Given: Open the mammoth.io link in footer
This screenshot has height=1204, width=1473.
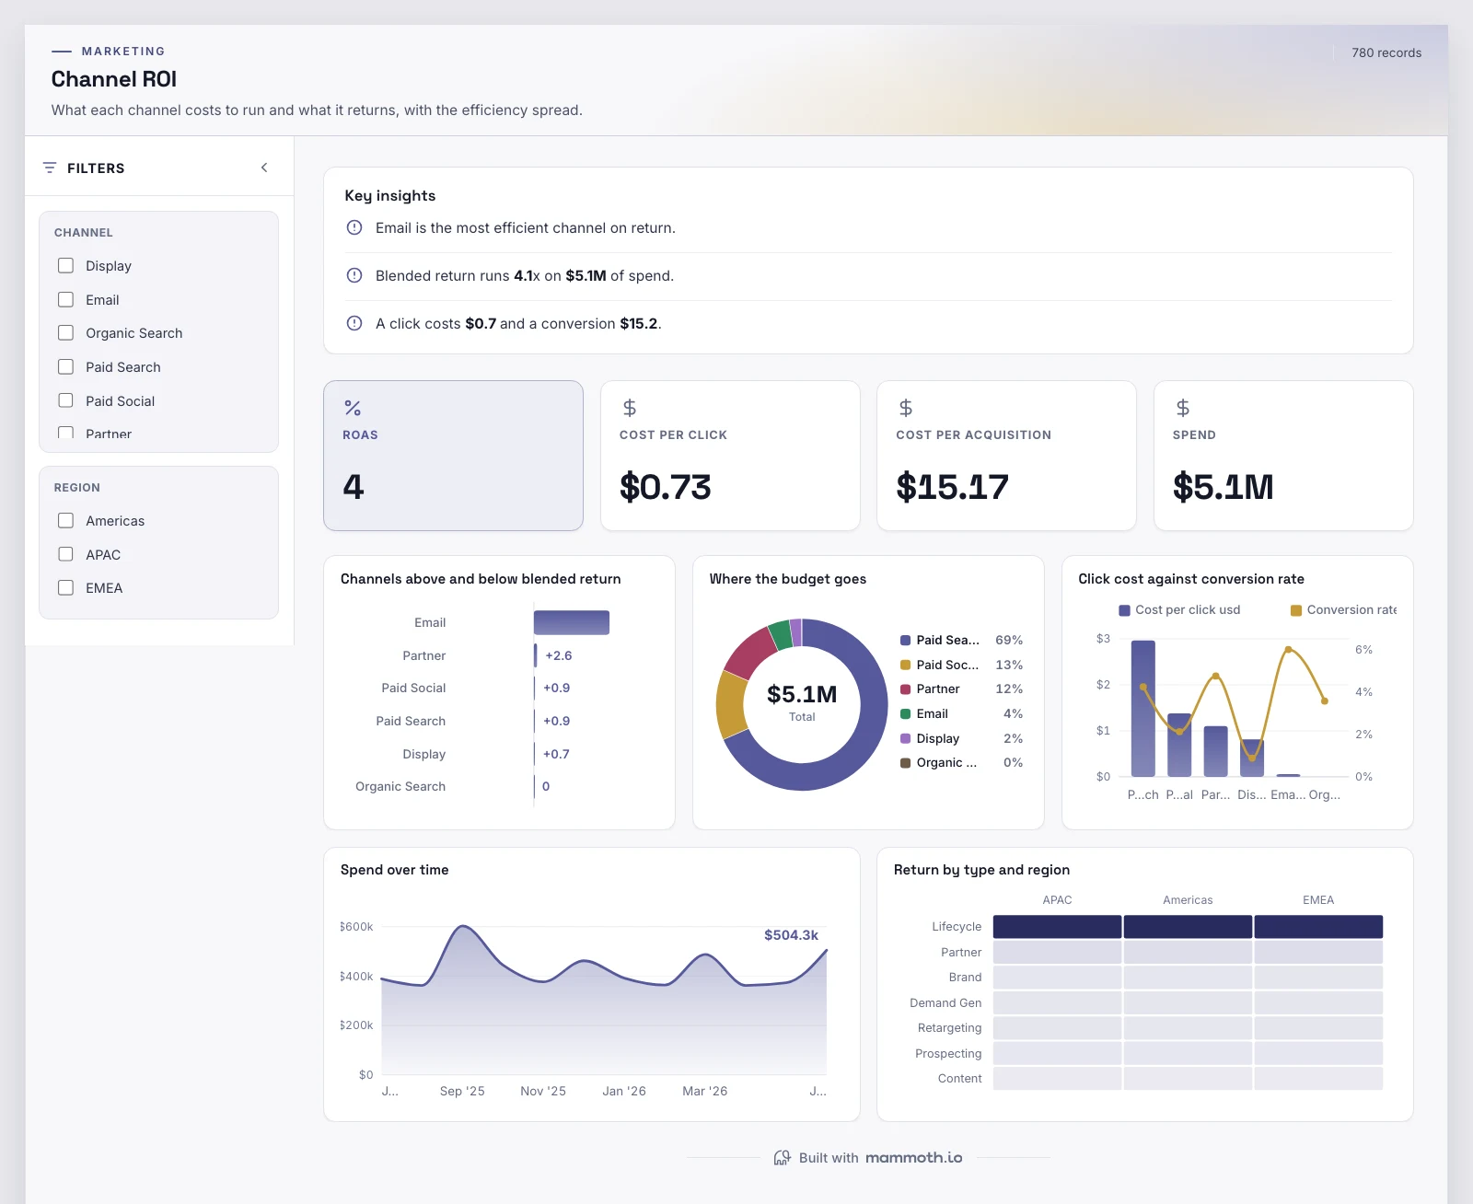Looking at the screenshot, I should pyautogui.click(x=914, y=1158).
